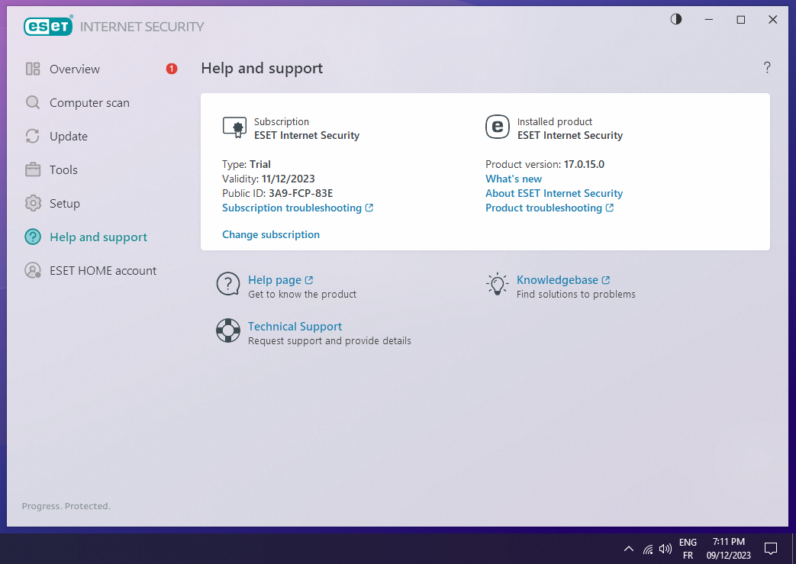Click the Update refresh arrows icon
Viewport: 796px width, 564px height.
click(x=33, y=136)
